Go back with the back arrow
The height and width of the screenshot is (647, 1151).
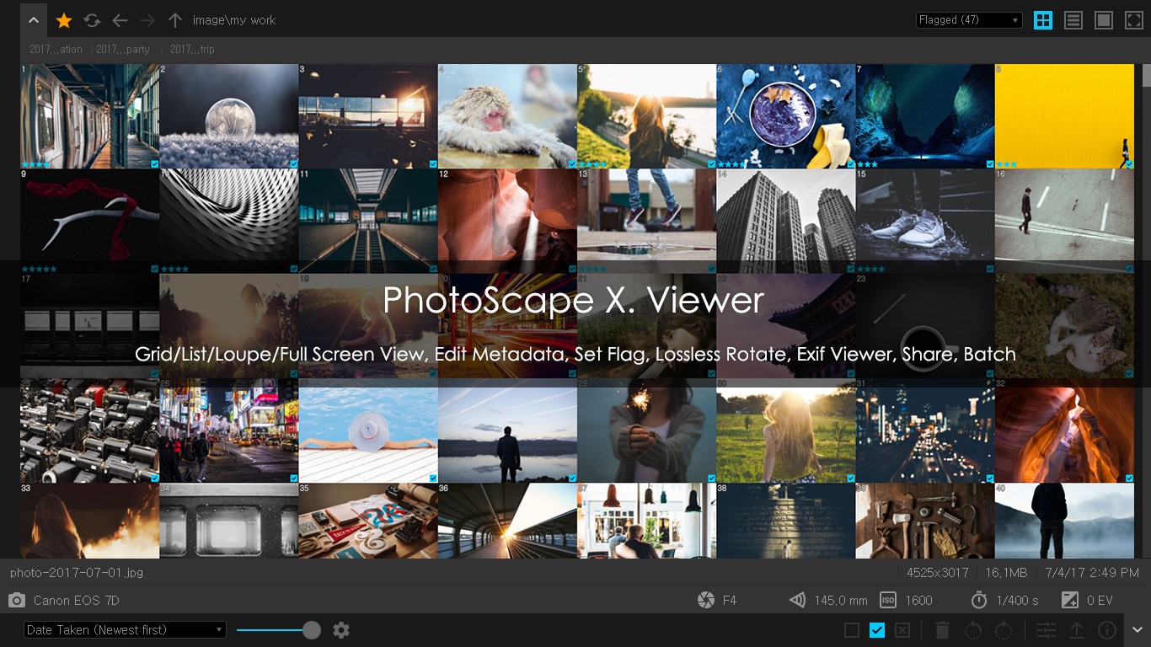pos(120,20)
